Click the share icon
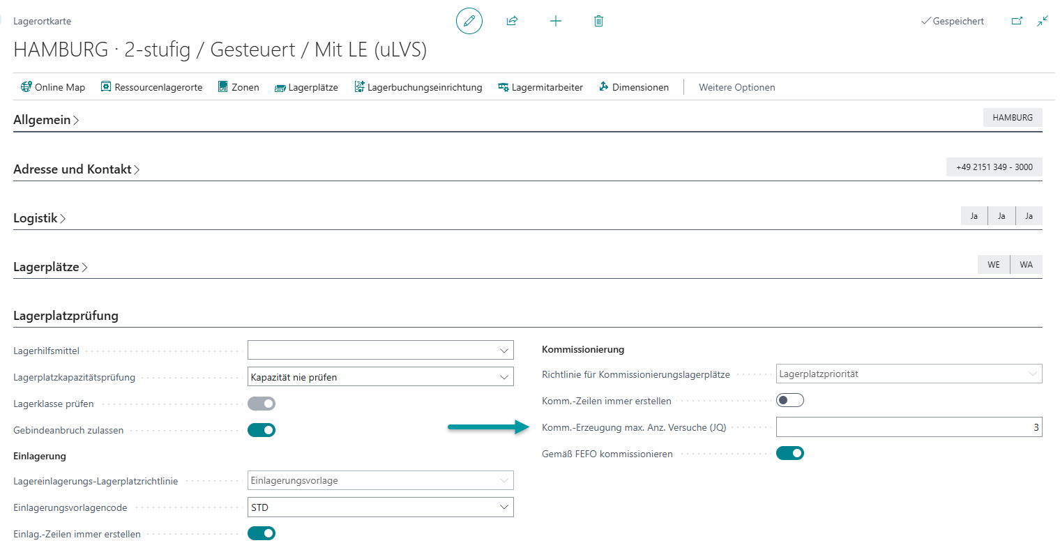This screenshot has height=559, width=1060. (x=512, y=21)
